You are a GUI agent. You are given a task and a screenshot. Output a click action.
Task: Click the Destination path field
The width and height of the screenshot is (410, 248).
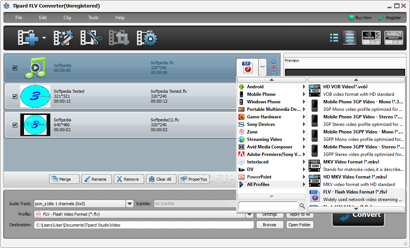pos(144,225)
